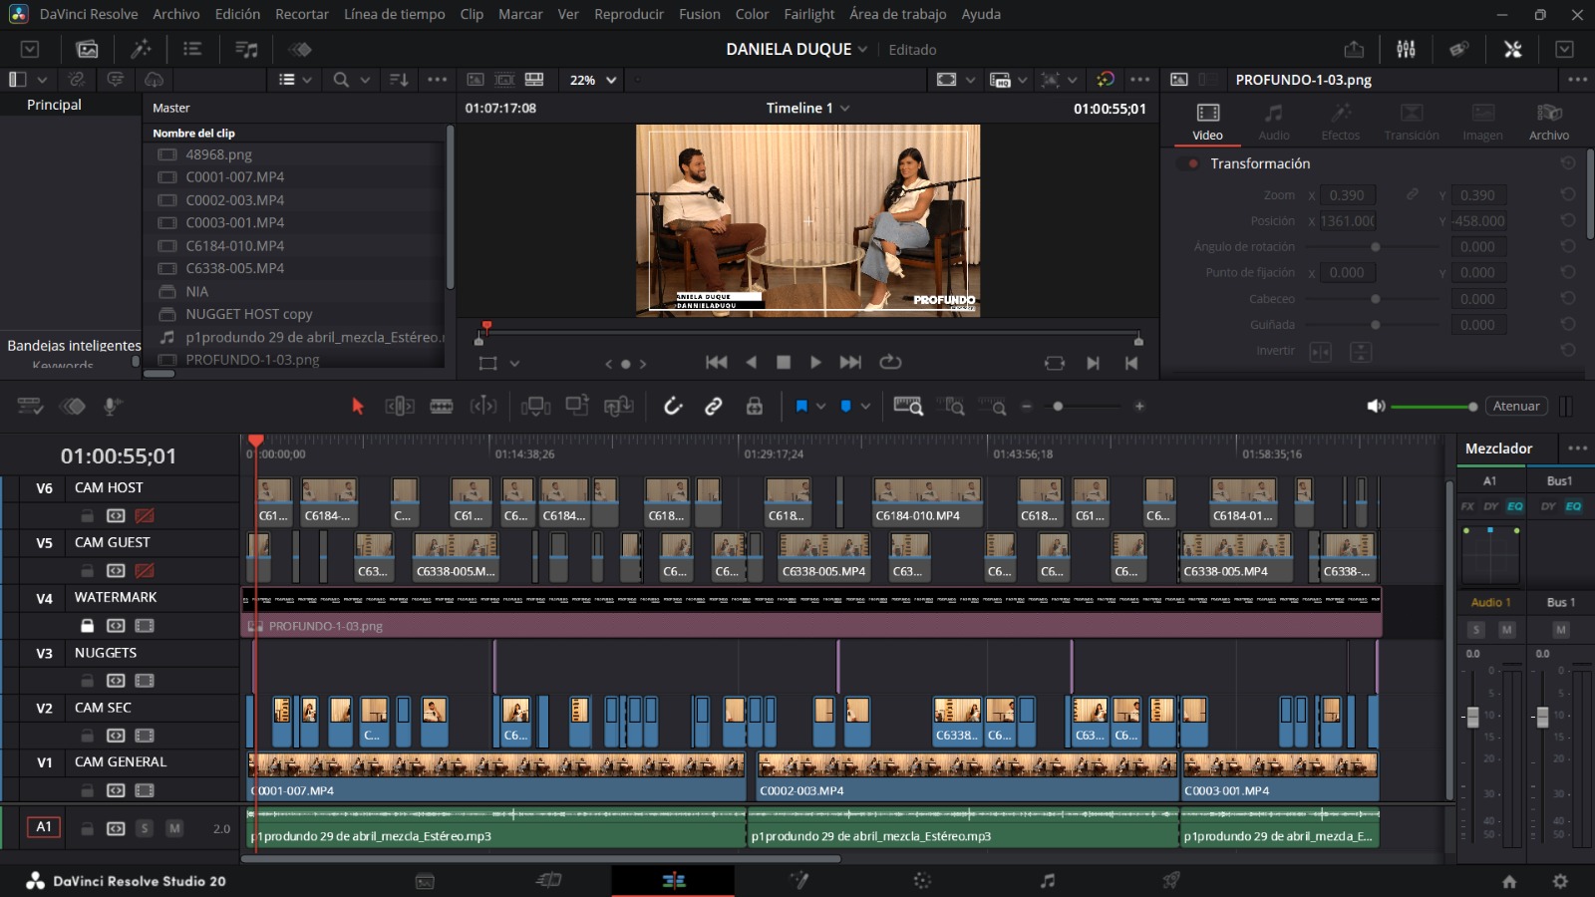1595x897 pixels.
Task: Play the timeline forward
Action: (x=815, y=363)
